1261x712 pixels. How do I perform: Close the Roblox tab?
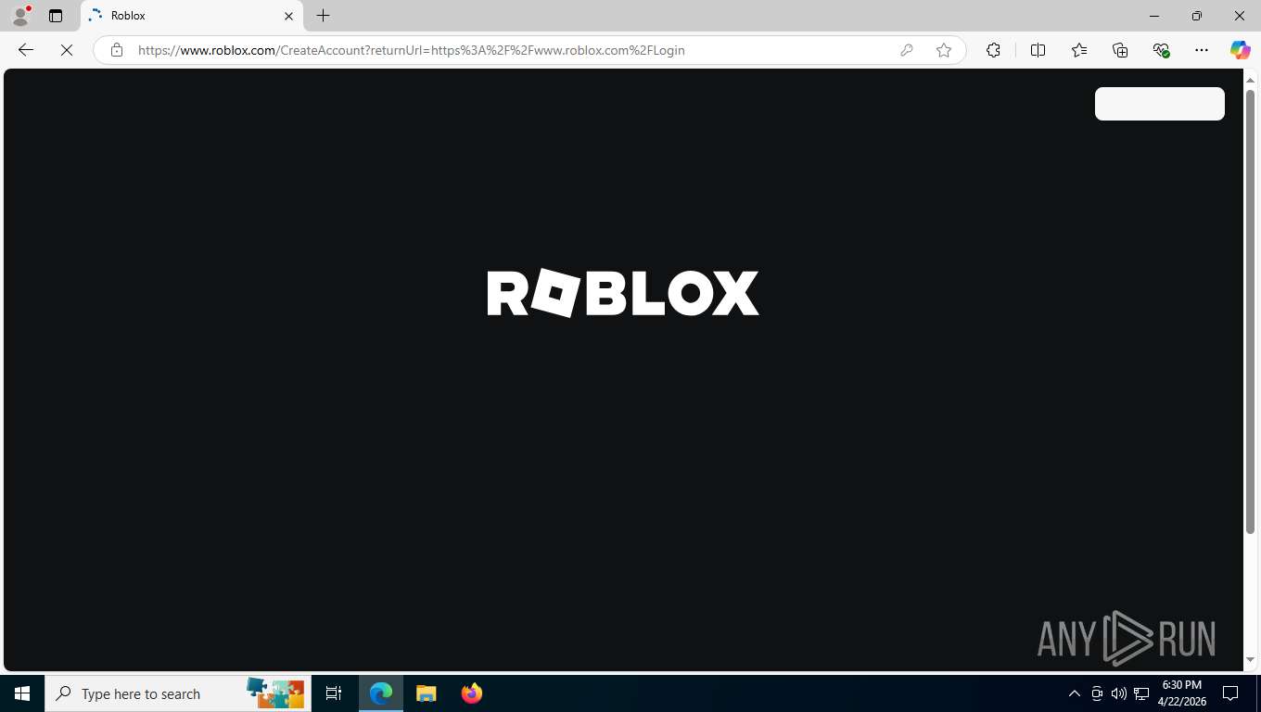[288, 16]
